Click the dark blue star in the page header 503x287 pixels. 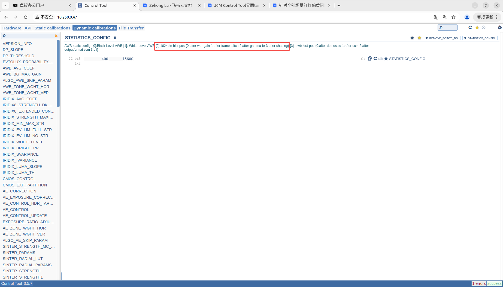(x=412, y=38)
